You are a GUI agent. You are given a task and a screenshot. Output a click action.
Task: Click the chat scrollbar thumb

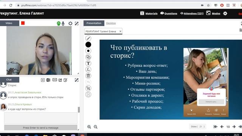79,110
